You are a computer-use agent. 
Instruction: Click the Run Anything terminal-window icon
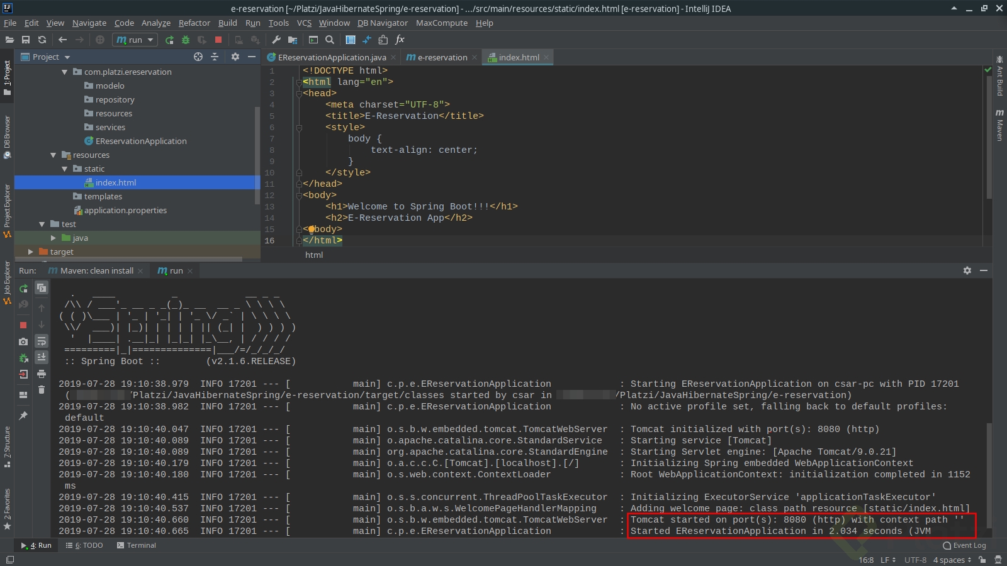tap(313, 40)
